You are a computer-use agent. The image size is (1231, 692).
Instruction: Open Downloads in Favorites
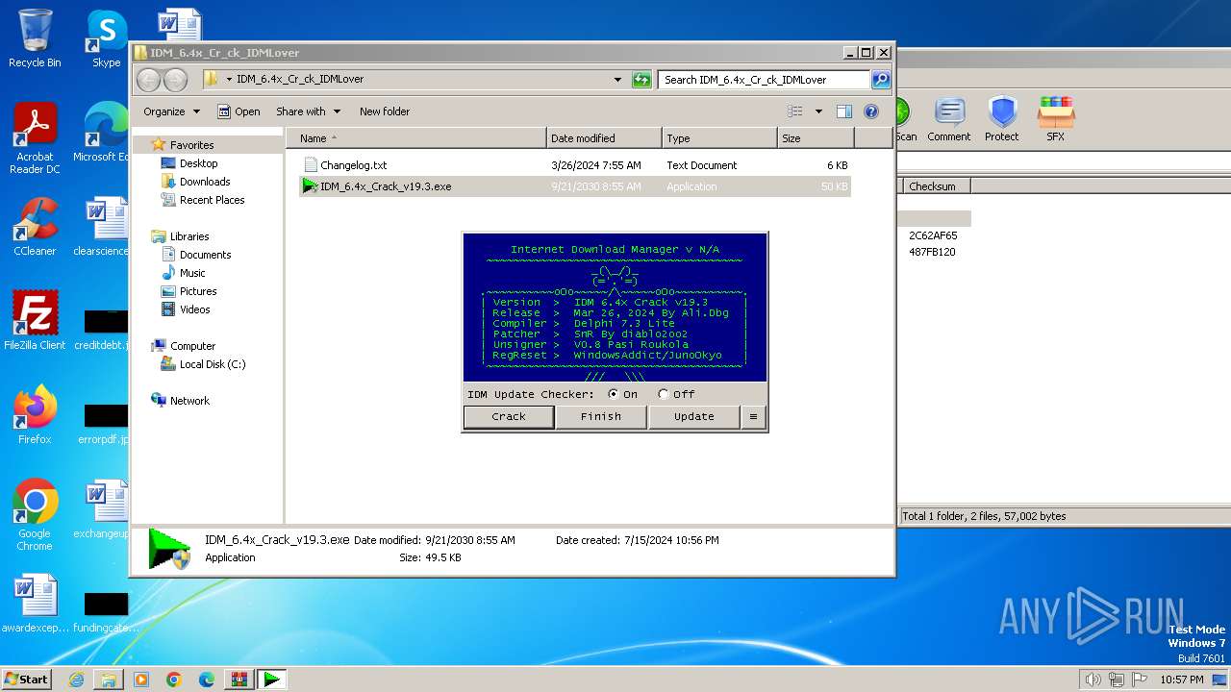[205, 182]
